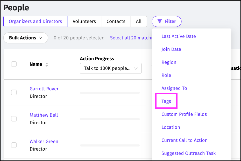Tick the checkbox for Walker Green
The height and width of the screenshot is (161, 241).
[x=14, y=145]
